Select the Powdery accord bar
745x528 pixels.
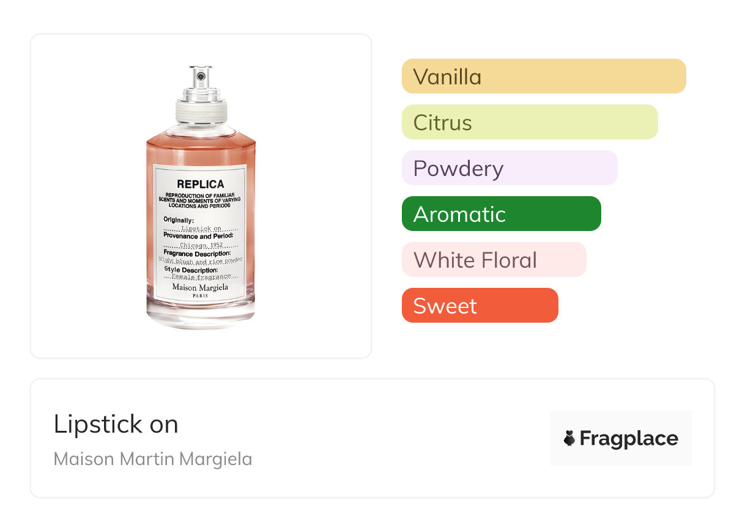[509, 168]
